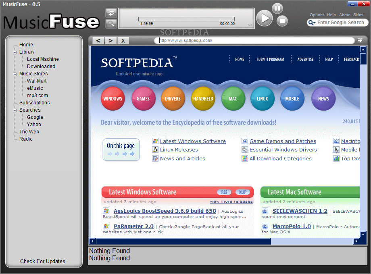
Task: Open the Skins menu
Action: coord(358,15)
